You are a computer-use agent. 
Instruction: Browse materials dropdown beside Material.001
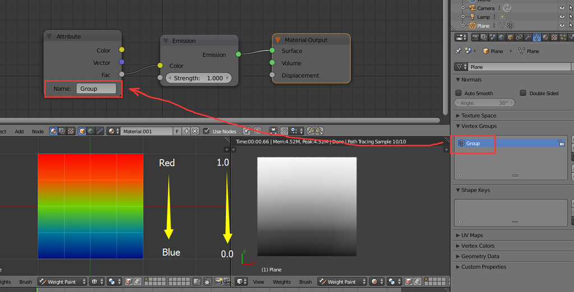coord(113,131)
